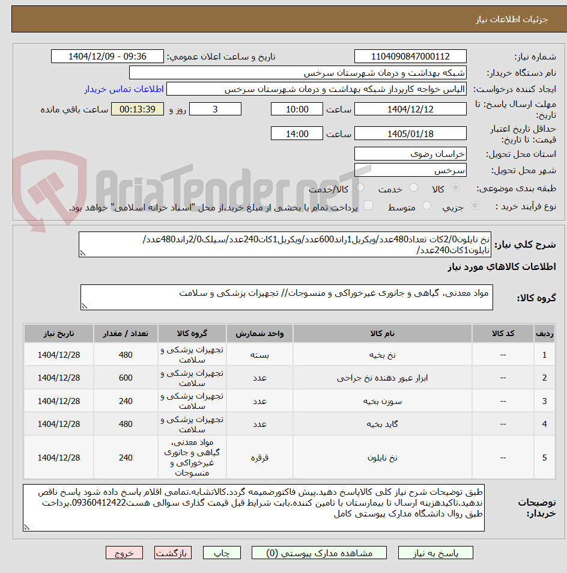
Task: Open the buyer contact info link
Action: coord(124,89)
